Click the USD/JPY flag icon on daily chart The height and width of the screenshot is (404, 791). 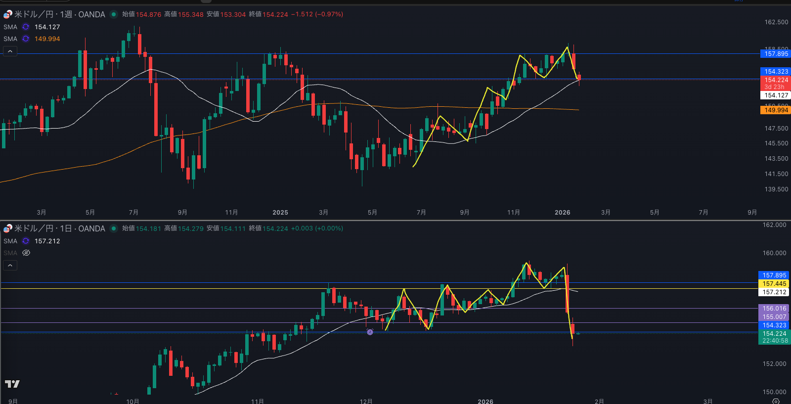click(7, 228)
